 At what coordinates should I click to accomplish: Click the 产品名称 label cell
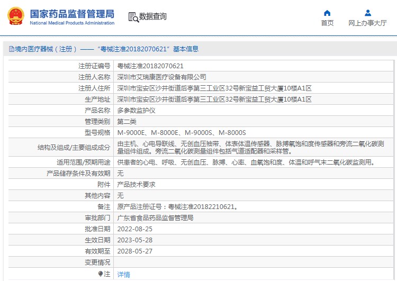click(61, 111)
